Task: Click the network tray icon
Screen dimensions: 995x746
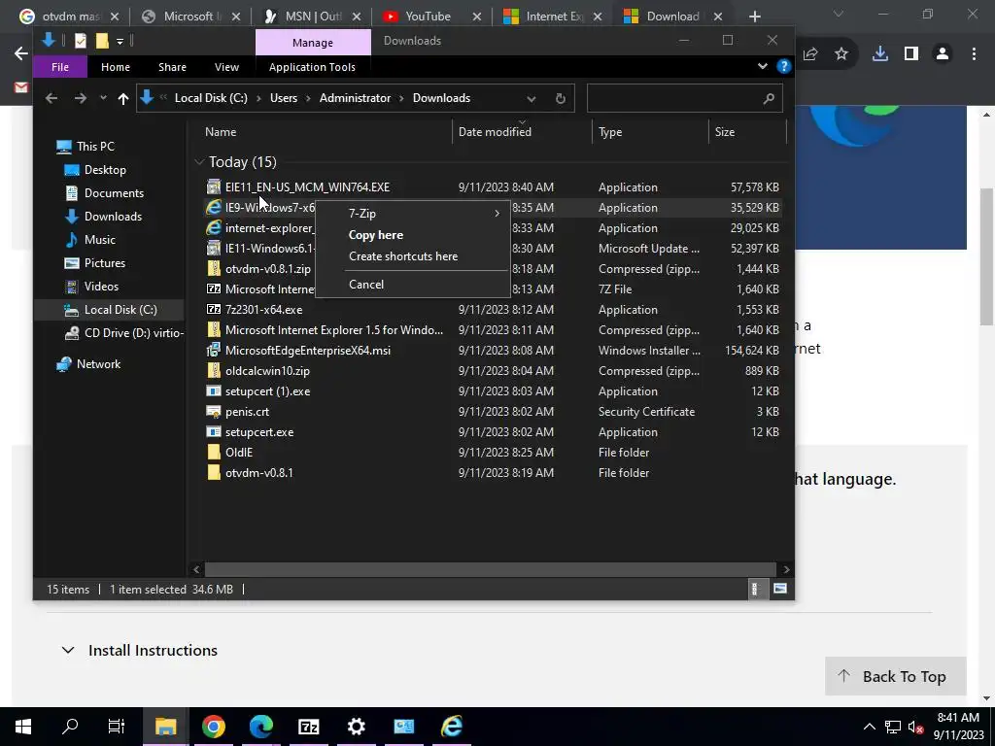Action: (x=893, y=727)
